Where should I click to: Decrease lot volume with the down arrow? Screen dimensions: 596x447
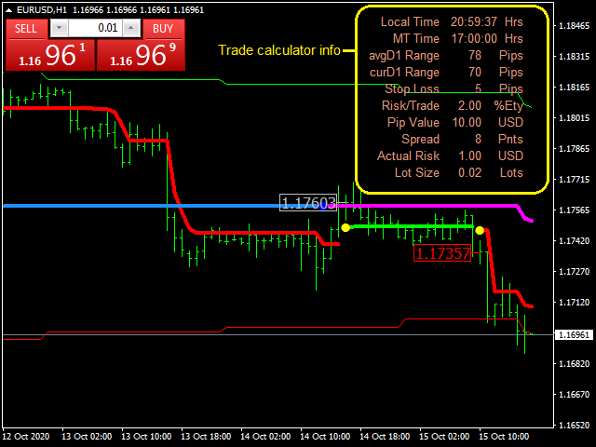point(59,28)
